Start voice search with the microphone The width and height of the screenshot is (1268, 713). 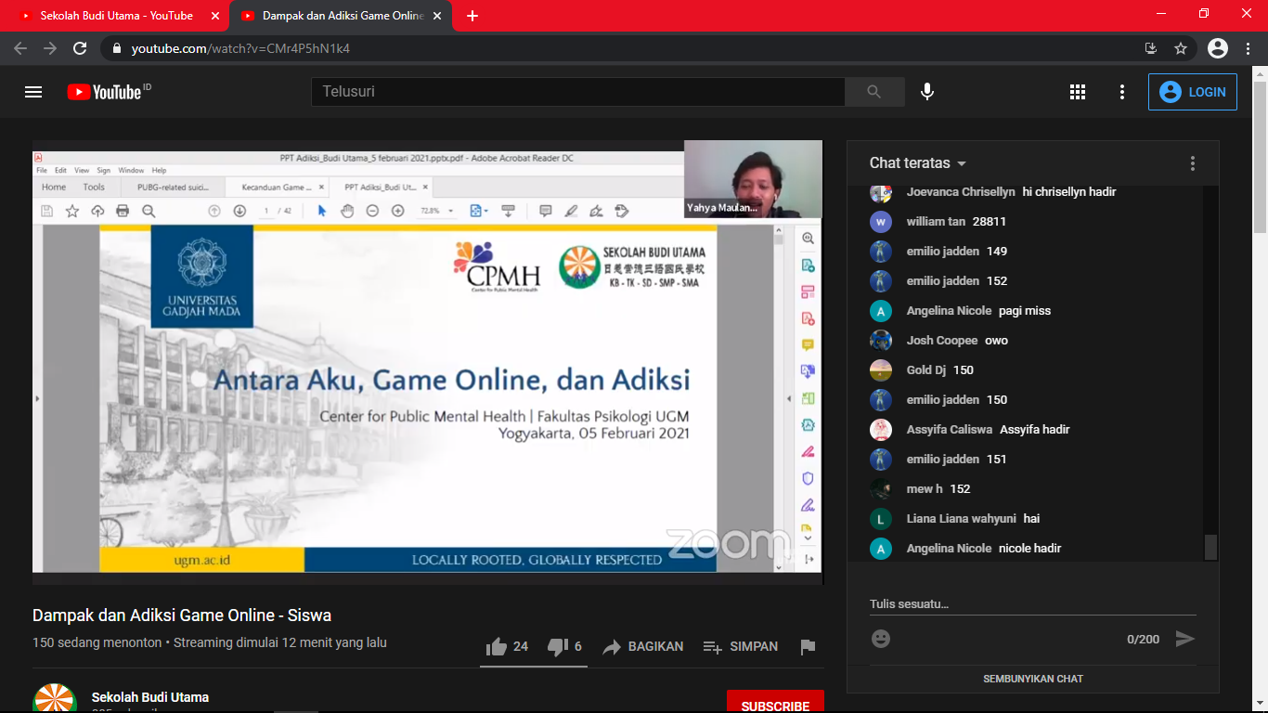click(926, 92)
